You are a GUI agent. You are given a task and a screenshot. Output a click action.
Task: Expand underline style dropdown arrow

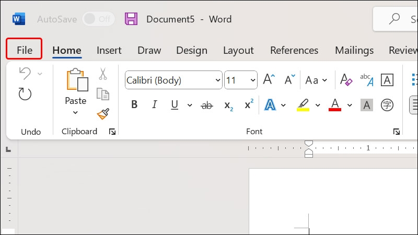click(190, 105)
